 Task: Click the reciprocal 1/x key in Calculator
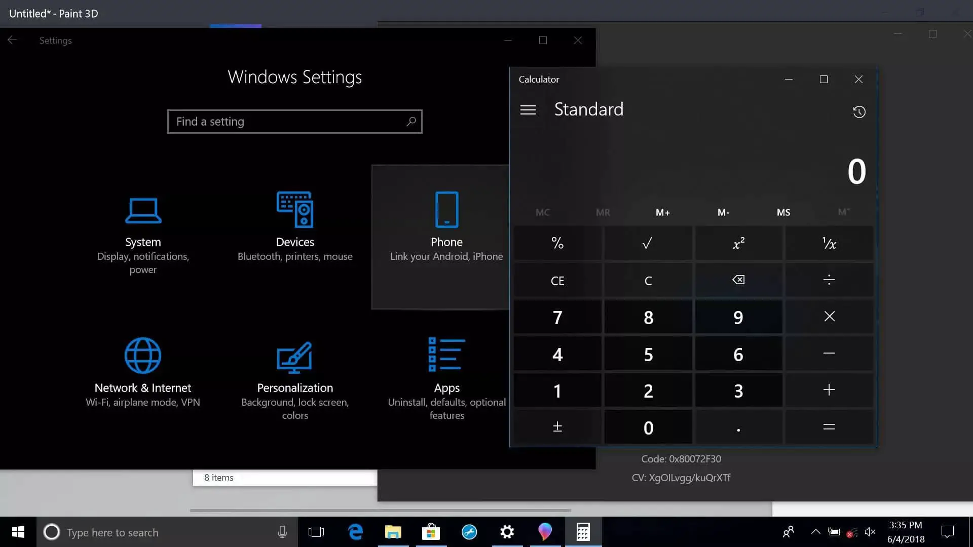tap(829, 243)
